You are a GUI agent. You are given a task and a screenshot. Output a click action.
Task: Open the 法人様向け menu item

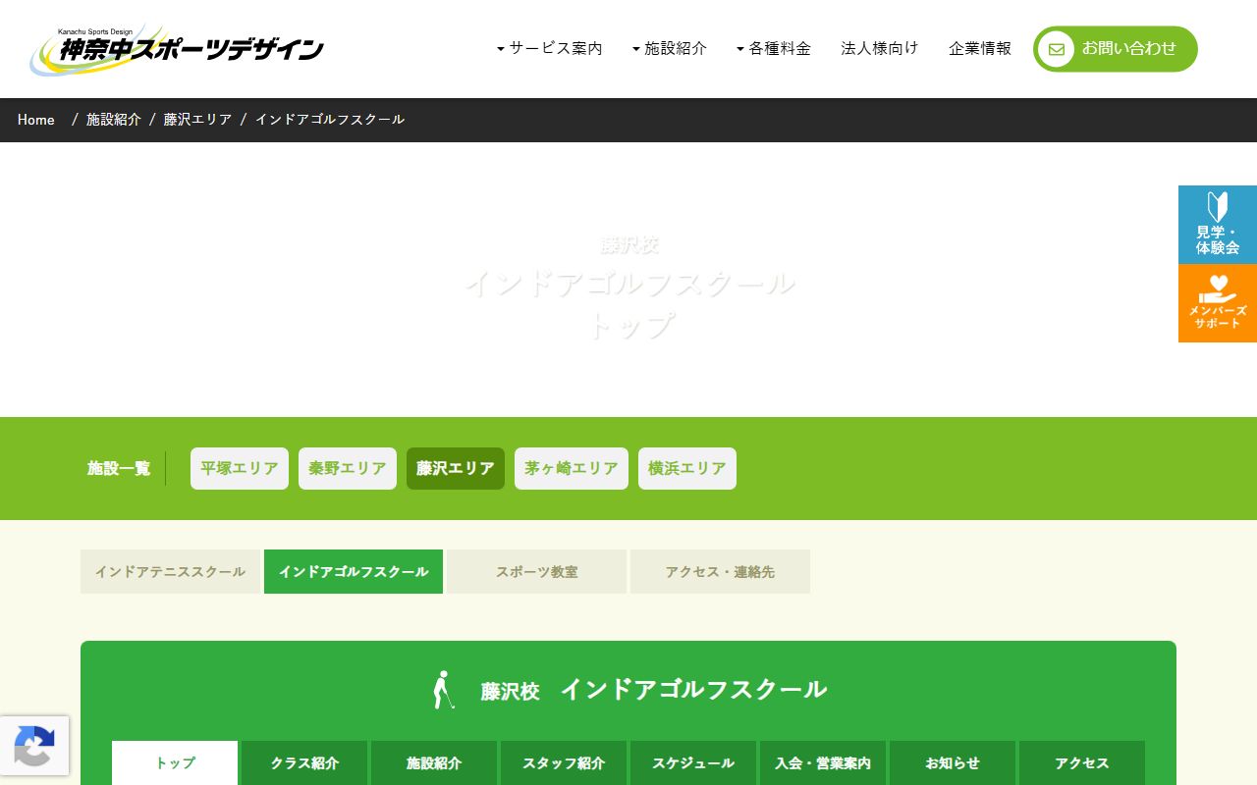(880, 48)
